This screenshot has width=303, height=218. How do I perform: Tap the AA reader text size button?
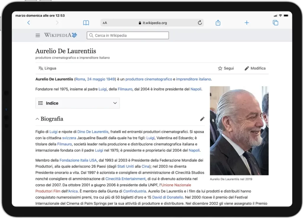tap(105, 23)
